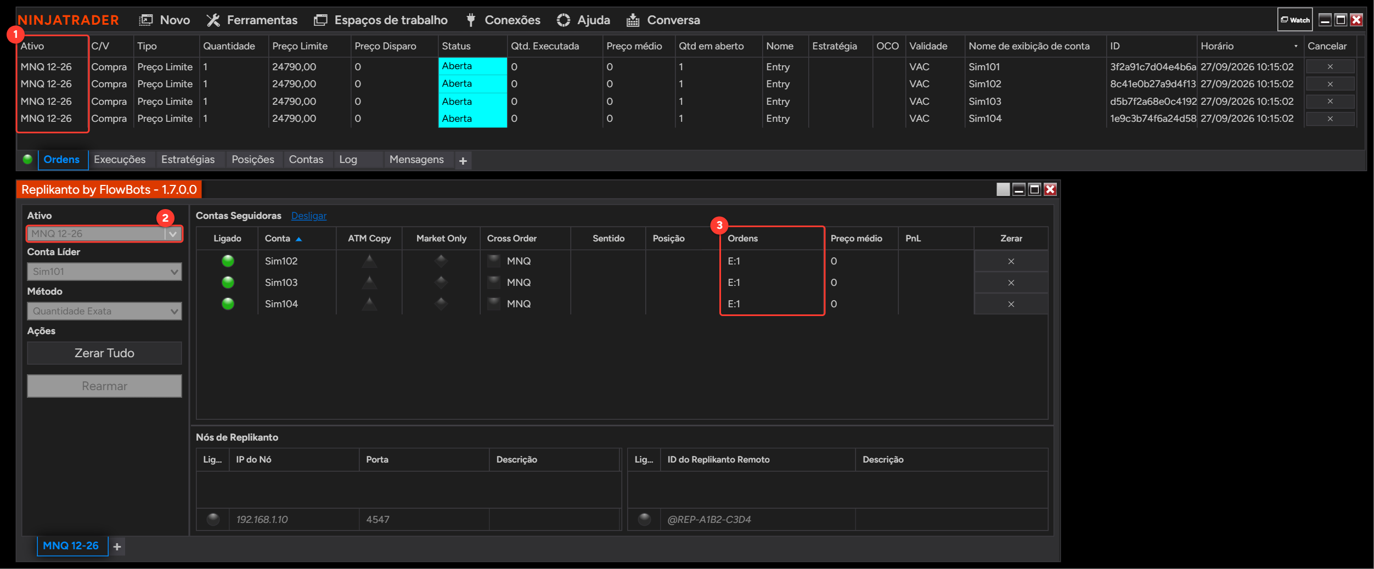This screenshot has height=569, width=1374.
Task: Cancel the Sim103 order
Action: click(1330, 102)
